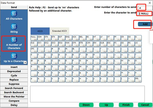The width and height of the screenshot is (153, 108).
Task: Pick the ESC 027 ASCII key
Action: coord(110,44)
